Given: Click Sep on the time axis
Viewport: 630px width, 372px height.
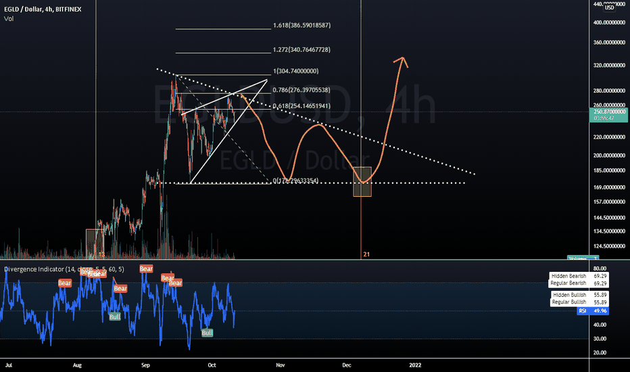Looking at the screenshot, I should [x=145, y=365].
